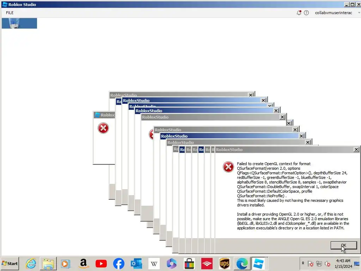Open the notifications bell in Roblox Studio
The image size is (361, 271).
pos(299,13)
